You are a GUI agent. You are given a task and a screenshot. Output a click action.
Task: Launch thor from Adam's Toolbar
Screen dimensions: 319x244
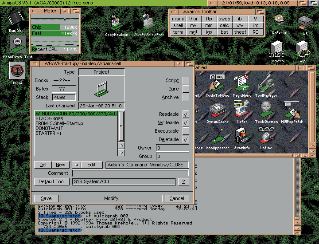[194, 19]
